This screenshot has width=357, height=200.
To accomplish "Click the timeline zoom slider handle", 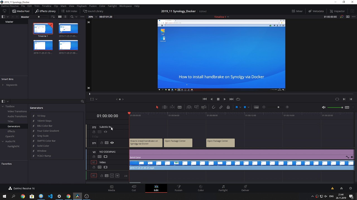I will pos(278,107).
